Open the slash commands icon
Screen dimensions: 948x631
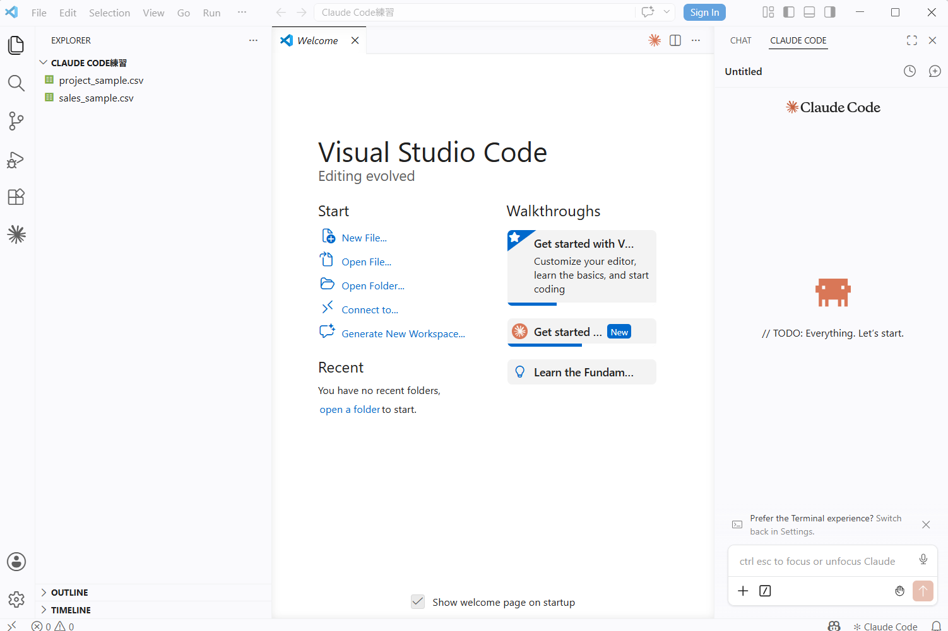pos(765,591)
